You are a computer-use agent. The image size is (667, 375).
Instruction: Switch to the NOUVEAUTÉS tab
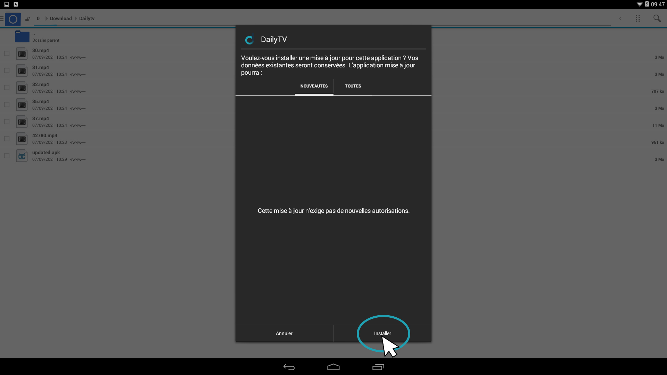coord(314,86)
